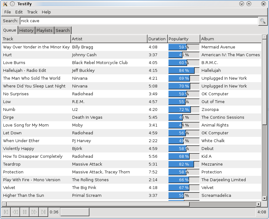This screenshot has width=269, height=219.
Task: Pause the current playback
Action: (x=25, y=212)
